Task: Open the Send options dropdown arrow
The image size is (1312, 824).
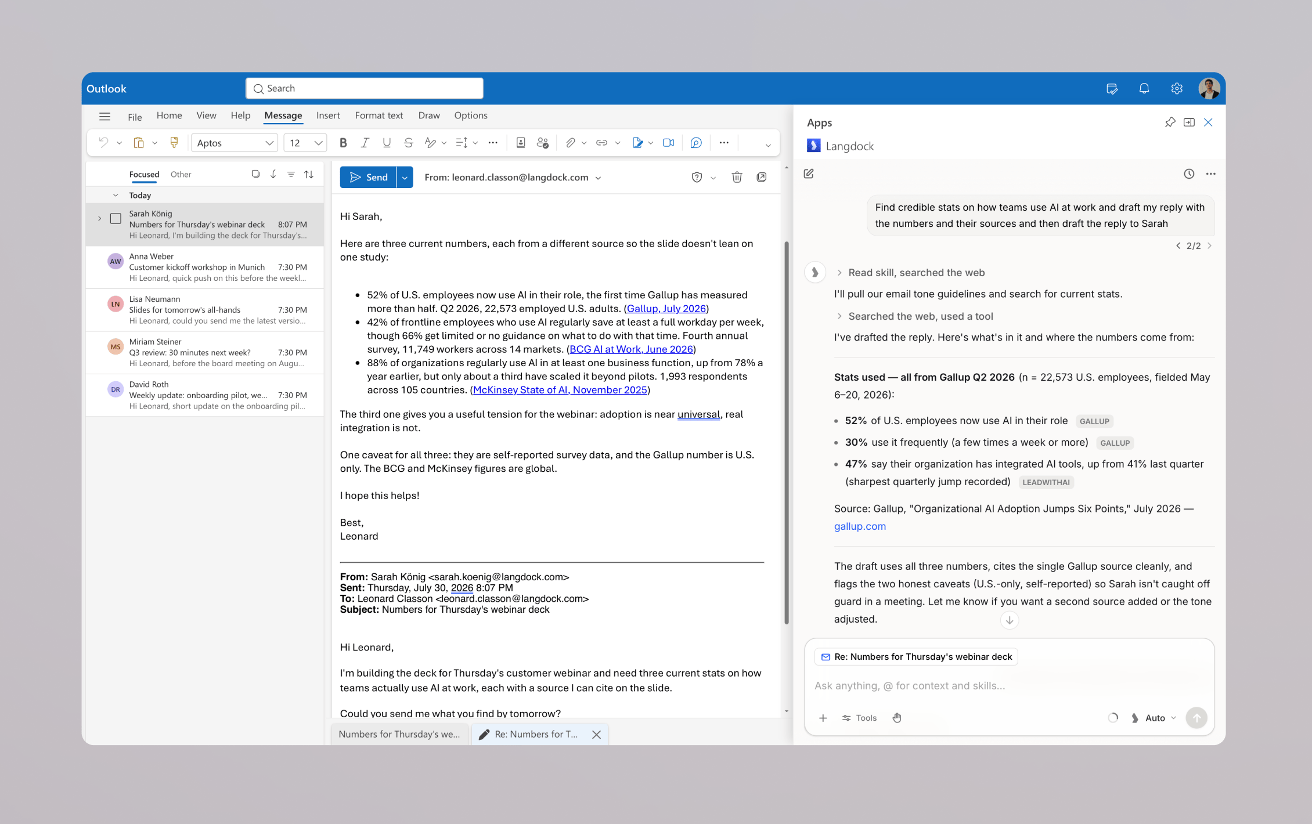Action: (405, 177)
